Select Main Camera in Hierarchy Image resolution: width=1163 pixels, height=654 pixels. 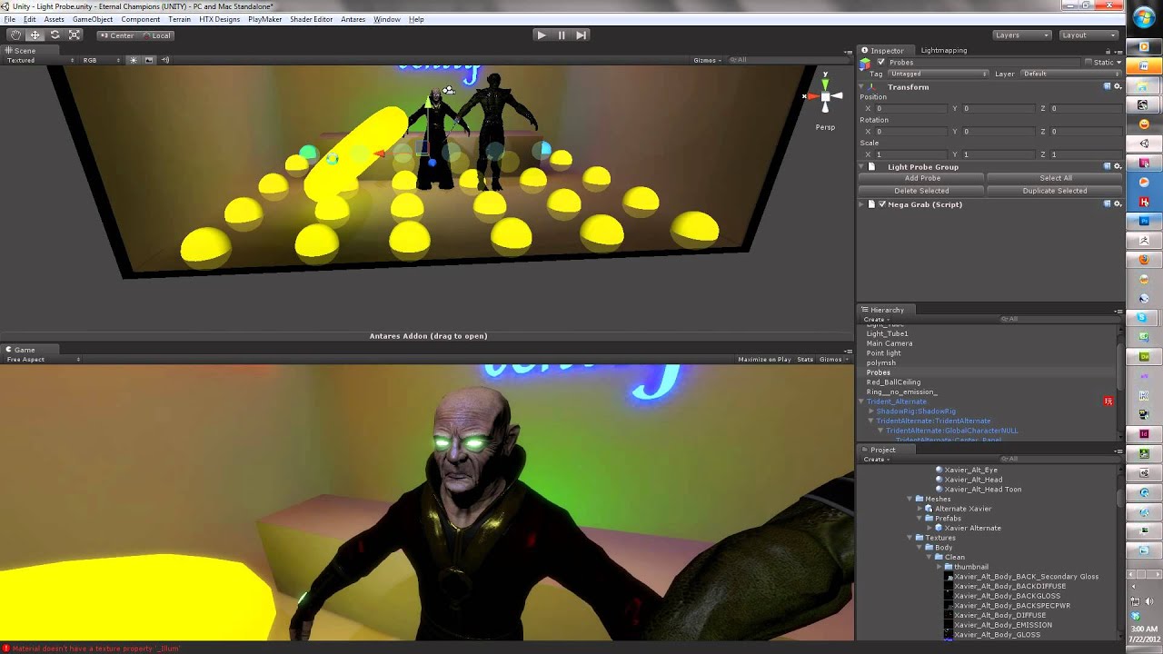(890, 343)
